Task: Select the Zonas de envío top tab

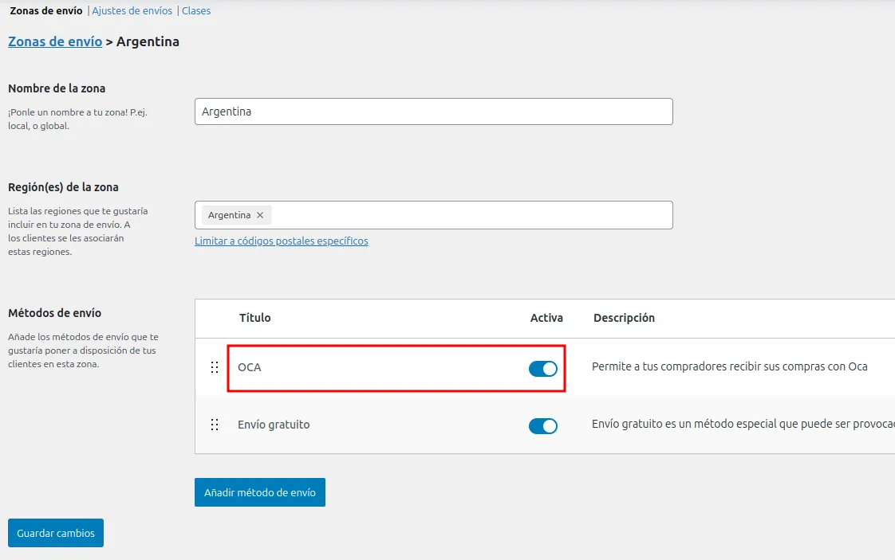Action: [x=47, y=11]
